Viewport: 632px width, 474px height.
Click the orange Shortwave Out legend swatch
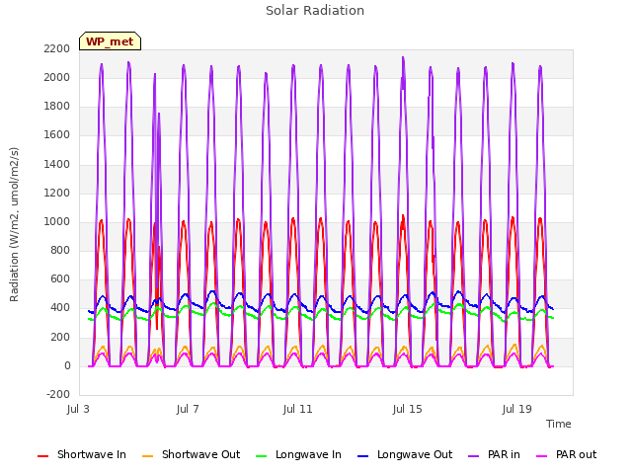coord(147,456)
